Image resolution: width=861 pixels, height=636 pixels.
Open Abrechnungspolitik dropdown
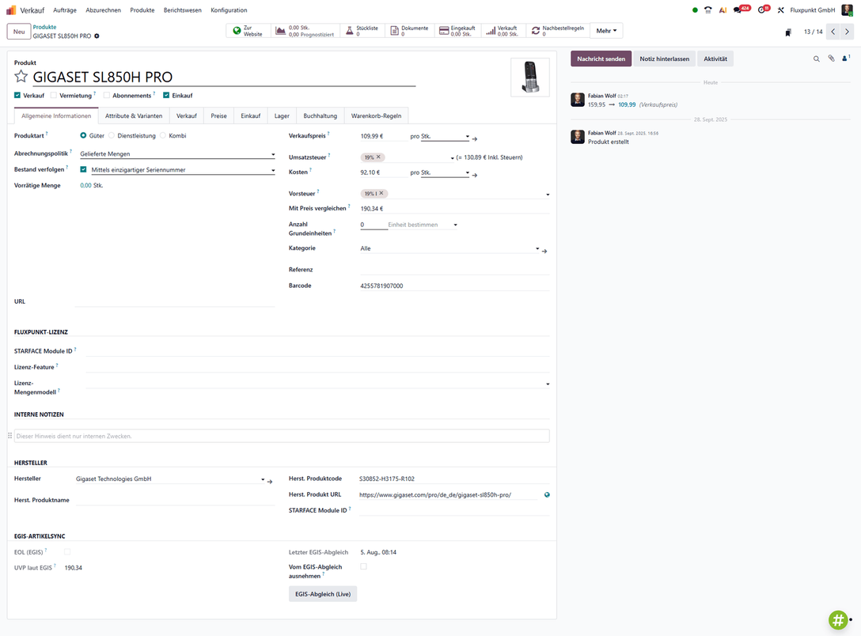[x=177, y=154]
